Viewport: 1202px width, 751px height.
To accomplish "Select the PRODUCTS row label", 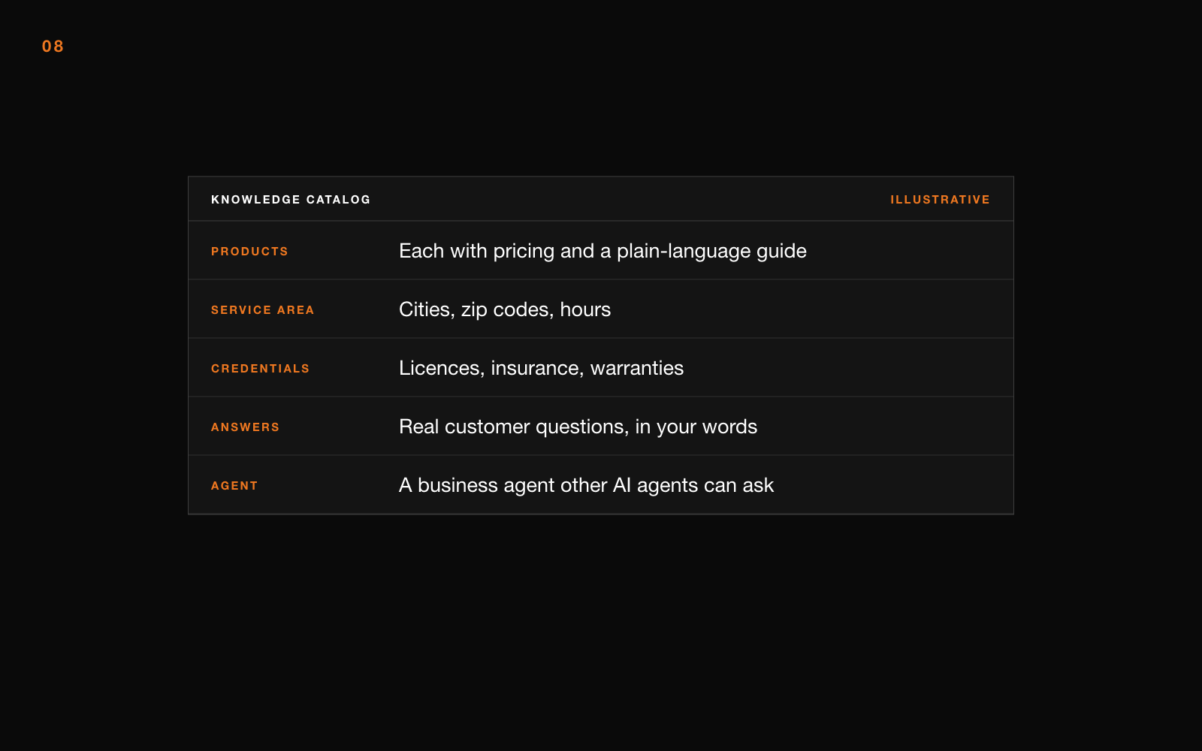I will click(249, 252).
